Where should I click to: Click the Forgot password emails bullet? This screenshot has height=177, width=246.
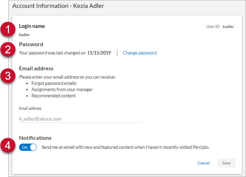pos(54,83)
